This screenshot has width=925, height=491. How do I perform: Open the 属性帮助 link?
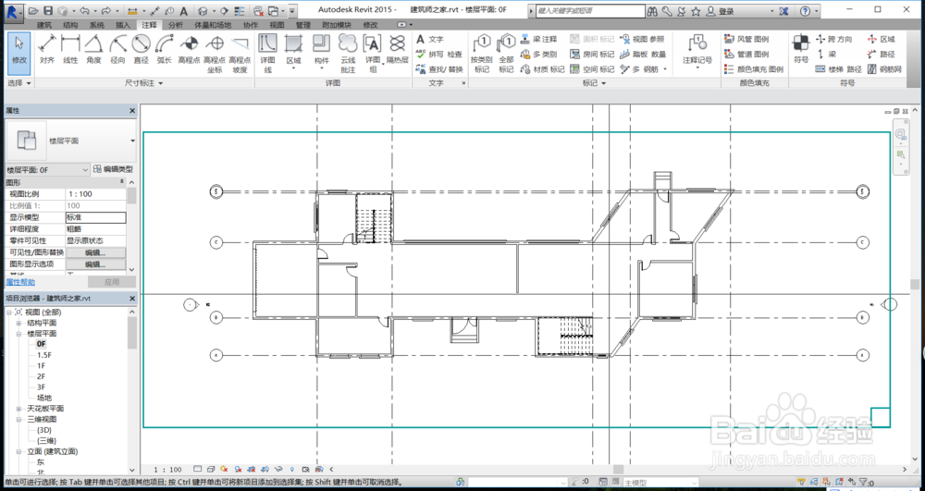[x=20, y=282]
